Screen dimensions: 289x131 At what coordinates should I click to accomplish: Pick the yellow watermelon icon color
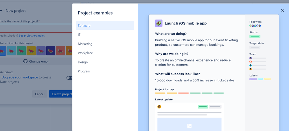[x=31, y=51]
